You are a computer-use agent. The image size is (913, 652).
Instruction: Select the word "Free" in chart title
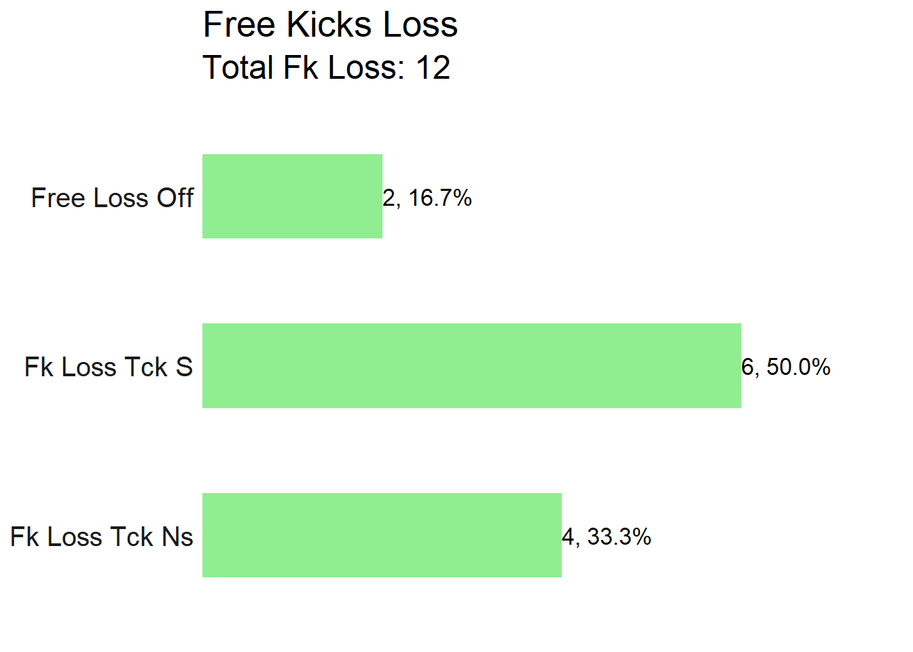[238, 25]
